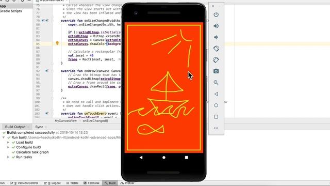Click the first override gutter marker on line 79

click(x=43, y=21)
